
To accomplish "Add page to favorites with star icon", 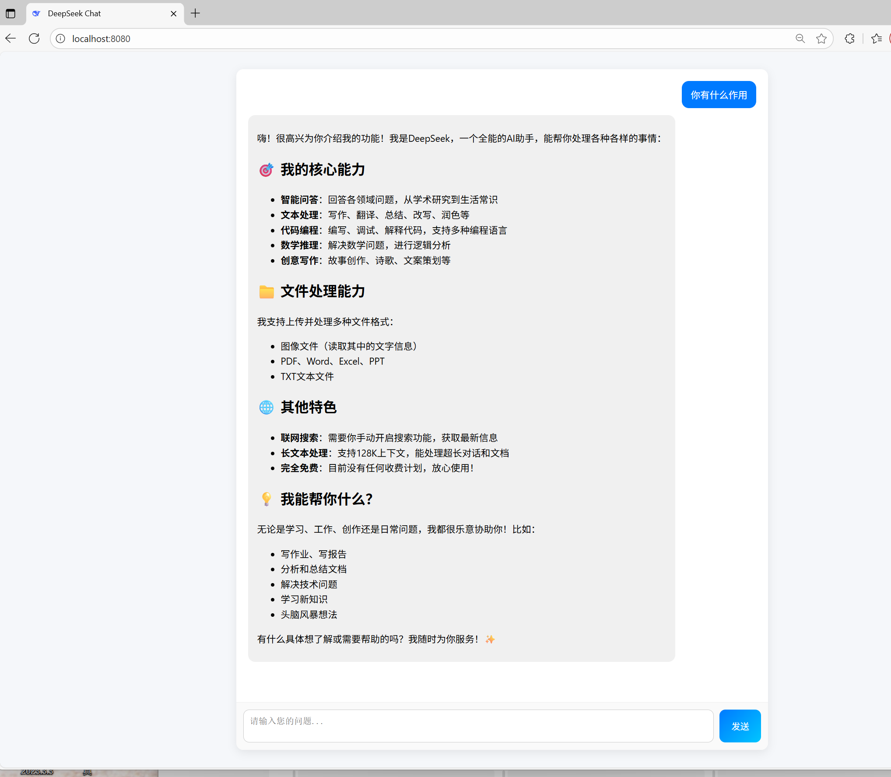I will (821, 39).
